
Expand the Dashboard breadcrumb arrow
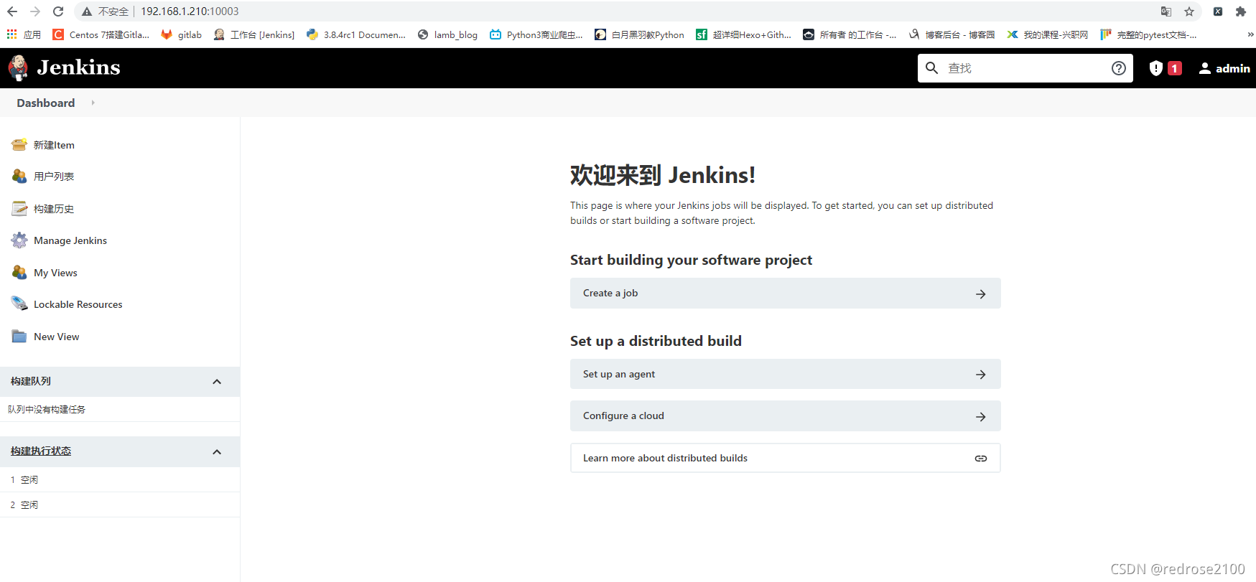click(x=93, y=103)
